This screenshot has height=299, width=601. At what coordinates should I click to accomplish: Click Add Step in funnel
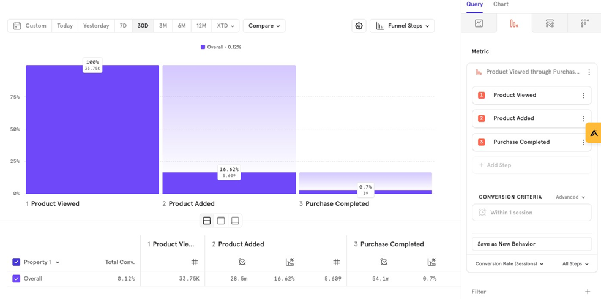[x=495, y=165]
